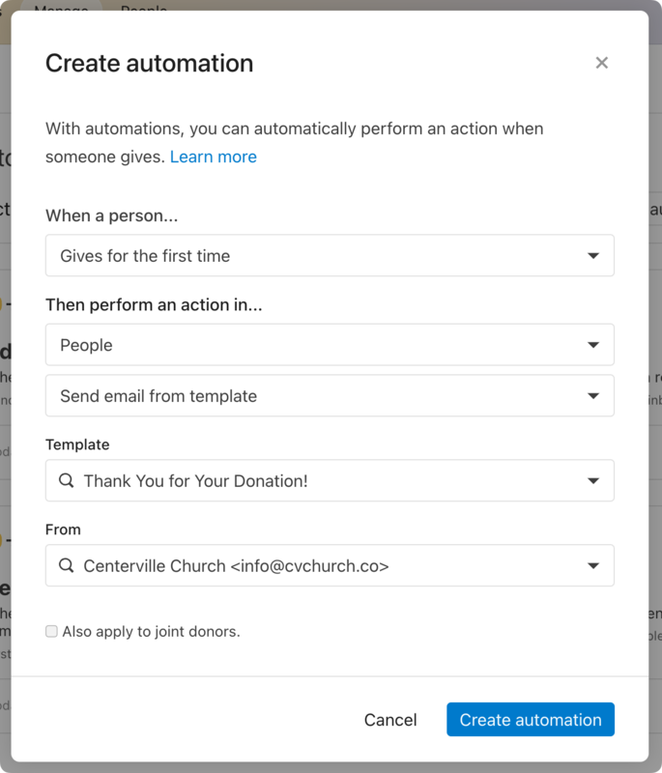This screenshot has height=773, width=662.
Task: Open the "Centerville Church" sender selector
Action: click(330, 565)
